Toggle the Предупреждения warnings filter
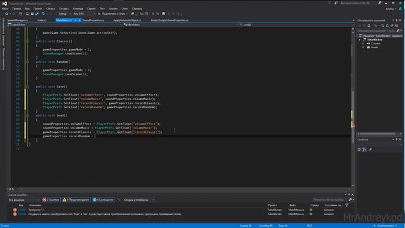The image size is (405, 228). point(76,200)
